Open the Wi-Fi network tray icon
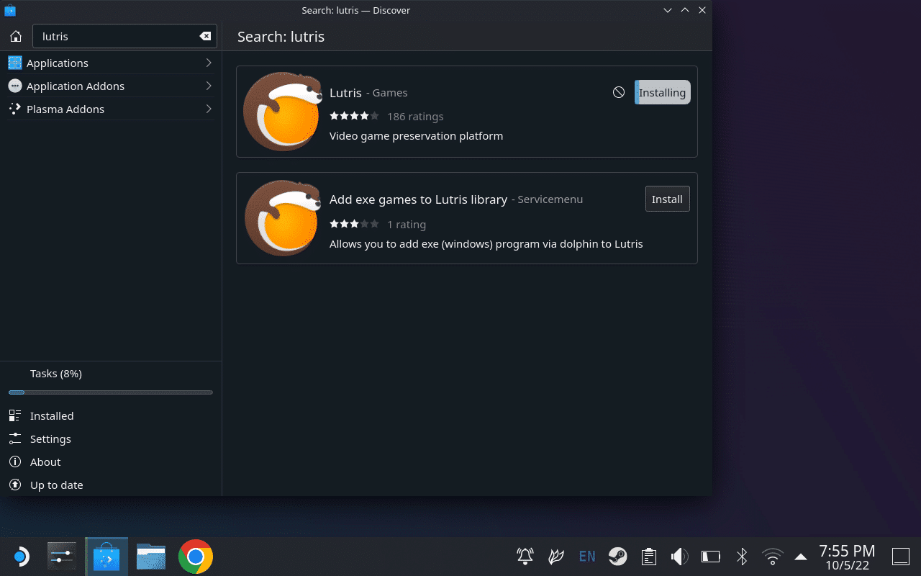This screenshot has height=576, width=921. (x=772, y=557)
